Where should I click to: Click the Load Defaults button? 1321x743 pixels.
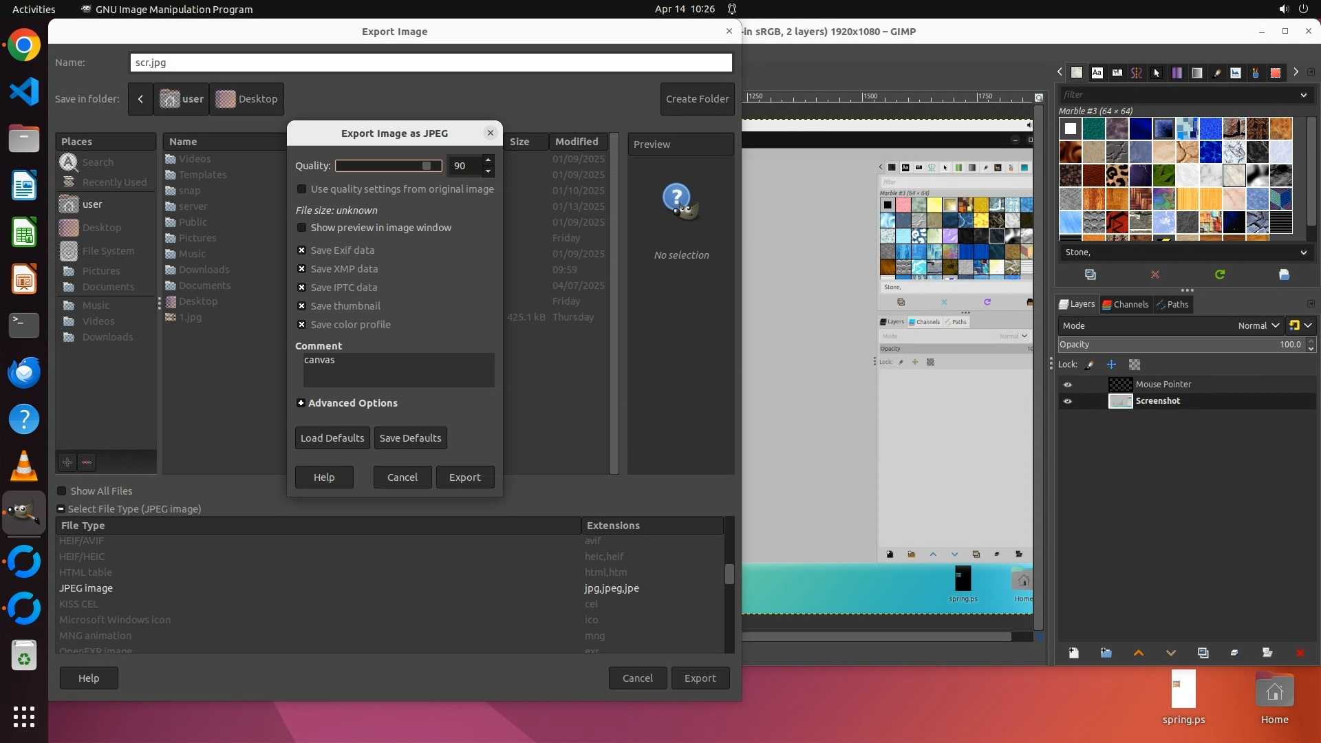tap(332, 438)
